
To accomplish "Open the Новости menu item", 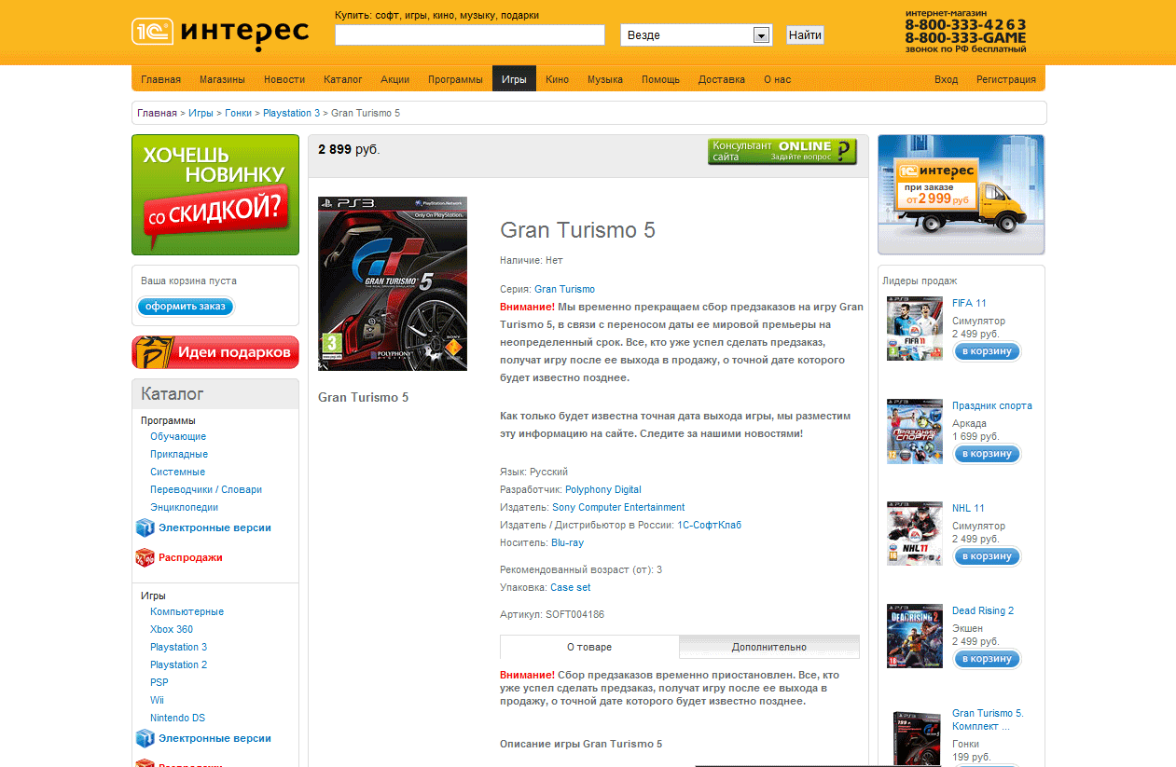I will pos(284,79).
